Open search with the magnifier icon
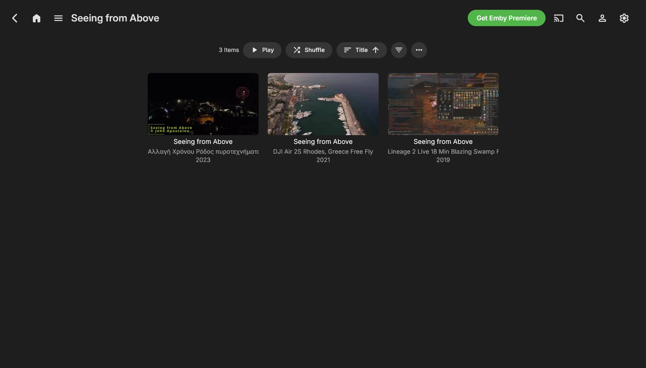Viewport: 646px width, 368px height. pyautogui.click(x=580, y=18)
